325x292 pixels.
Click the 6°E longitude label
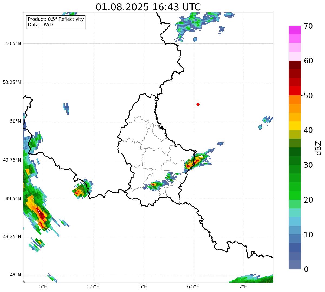(x=143, y=287)
